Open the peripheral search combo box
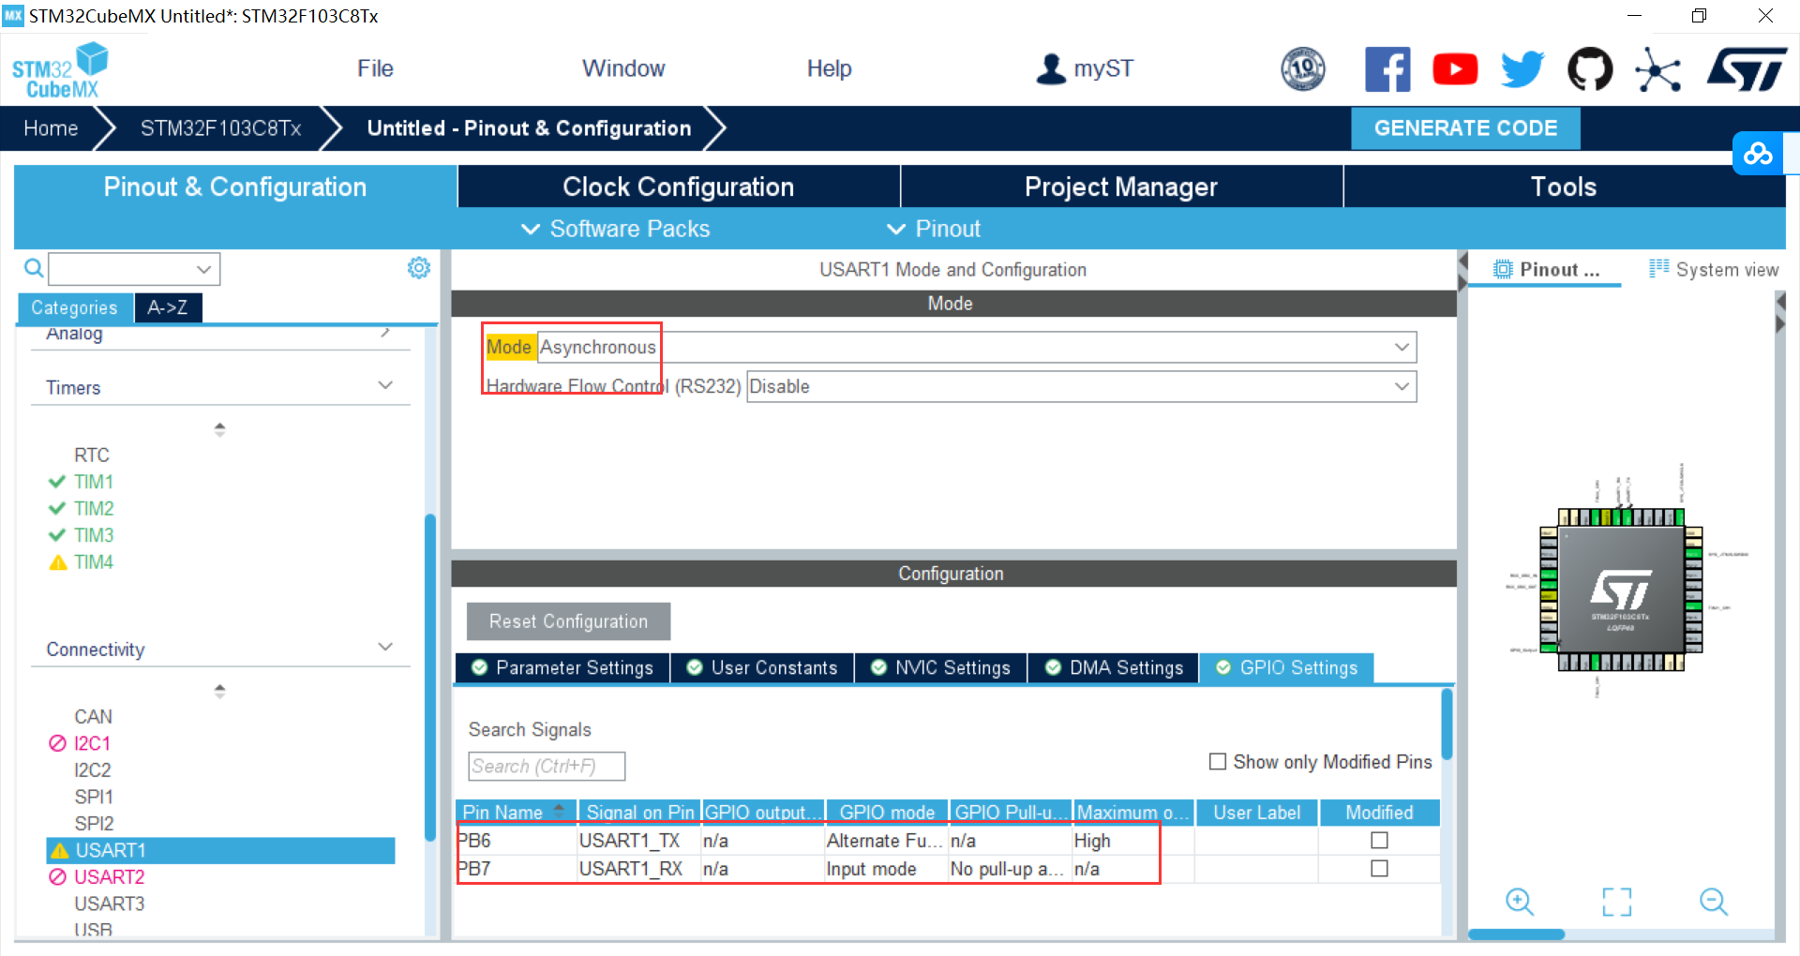This screenshot has width=1800, height=956. click(134, 269)
